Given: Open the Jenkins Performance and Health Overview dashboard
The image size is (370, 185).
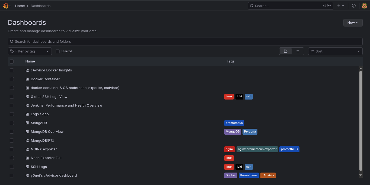Looking at the screenshot, I should point(66,105).
